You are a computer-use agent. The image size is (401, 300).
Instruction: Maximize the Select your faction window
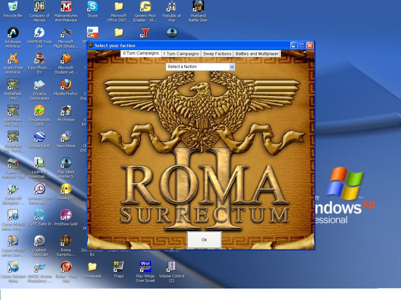tap(302, 46)
